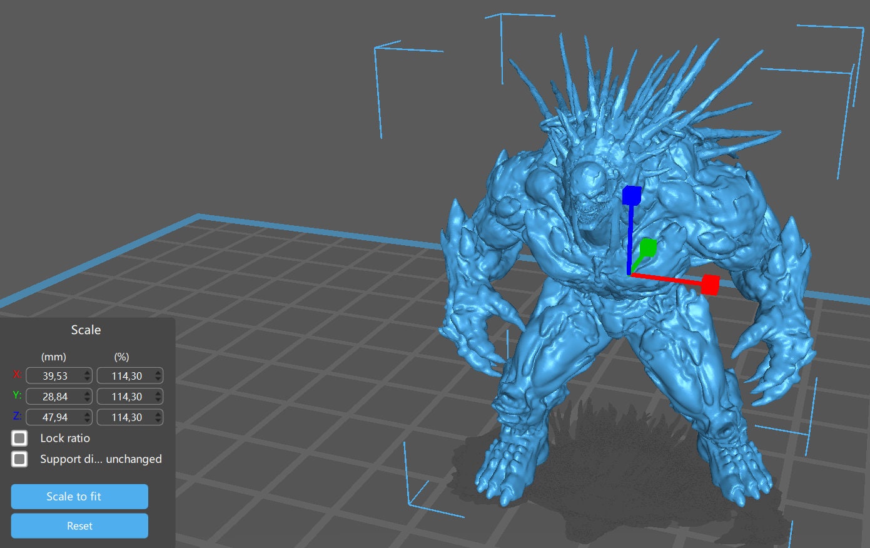Increment the X mm value with its up arrow
The width and height of the screenshot is (870, 548).
click(87, 372)
